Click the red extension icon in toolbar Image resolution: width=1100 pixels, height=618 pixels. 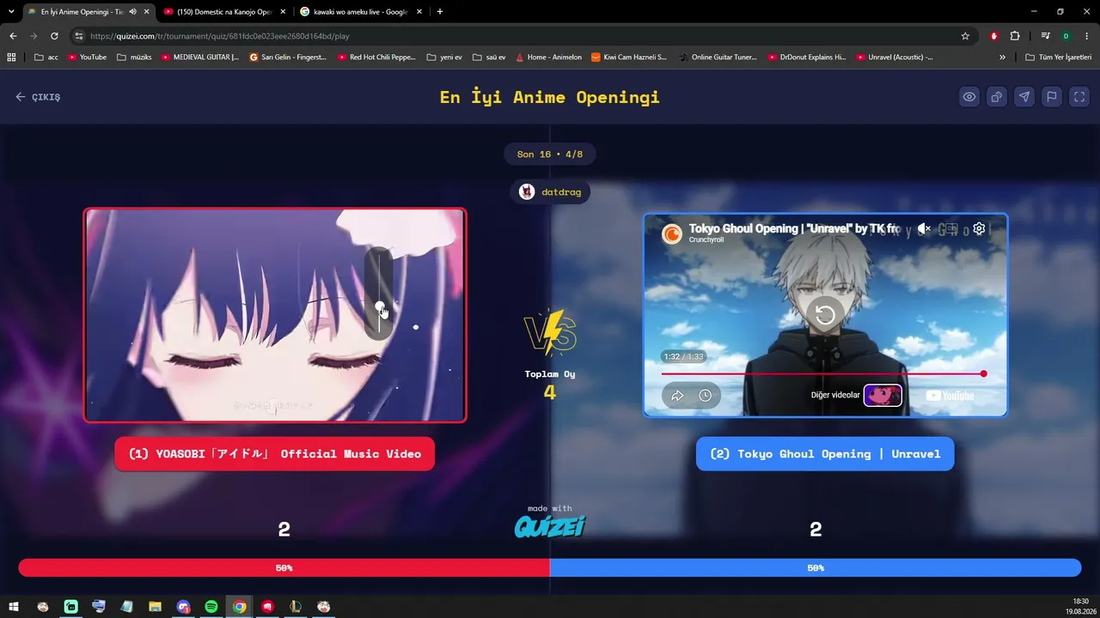(x=994, y=36)
